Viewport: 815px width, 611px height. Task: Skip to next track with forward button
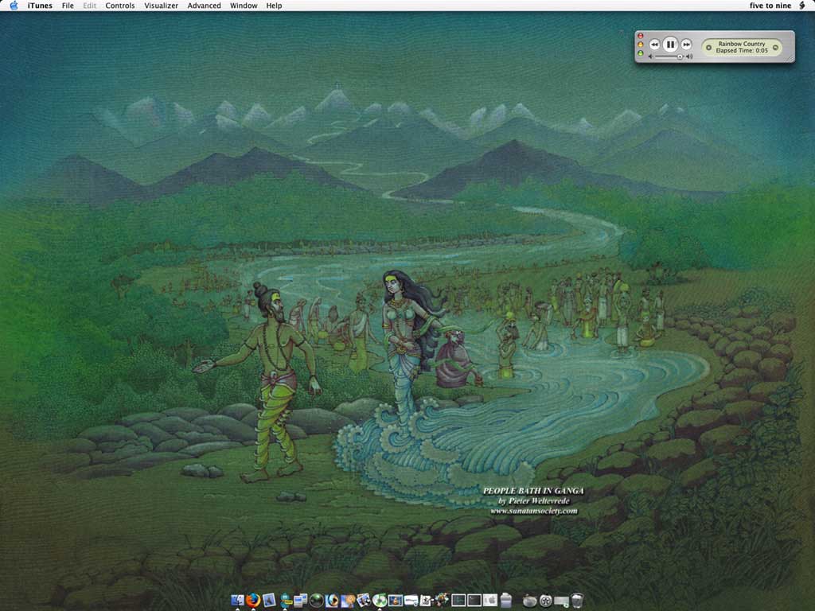(x=686, y=45)
